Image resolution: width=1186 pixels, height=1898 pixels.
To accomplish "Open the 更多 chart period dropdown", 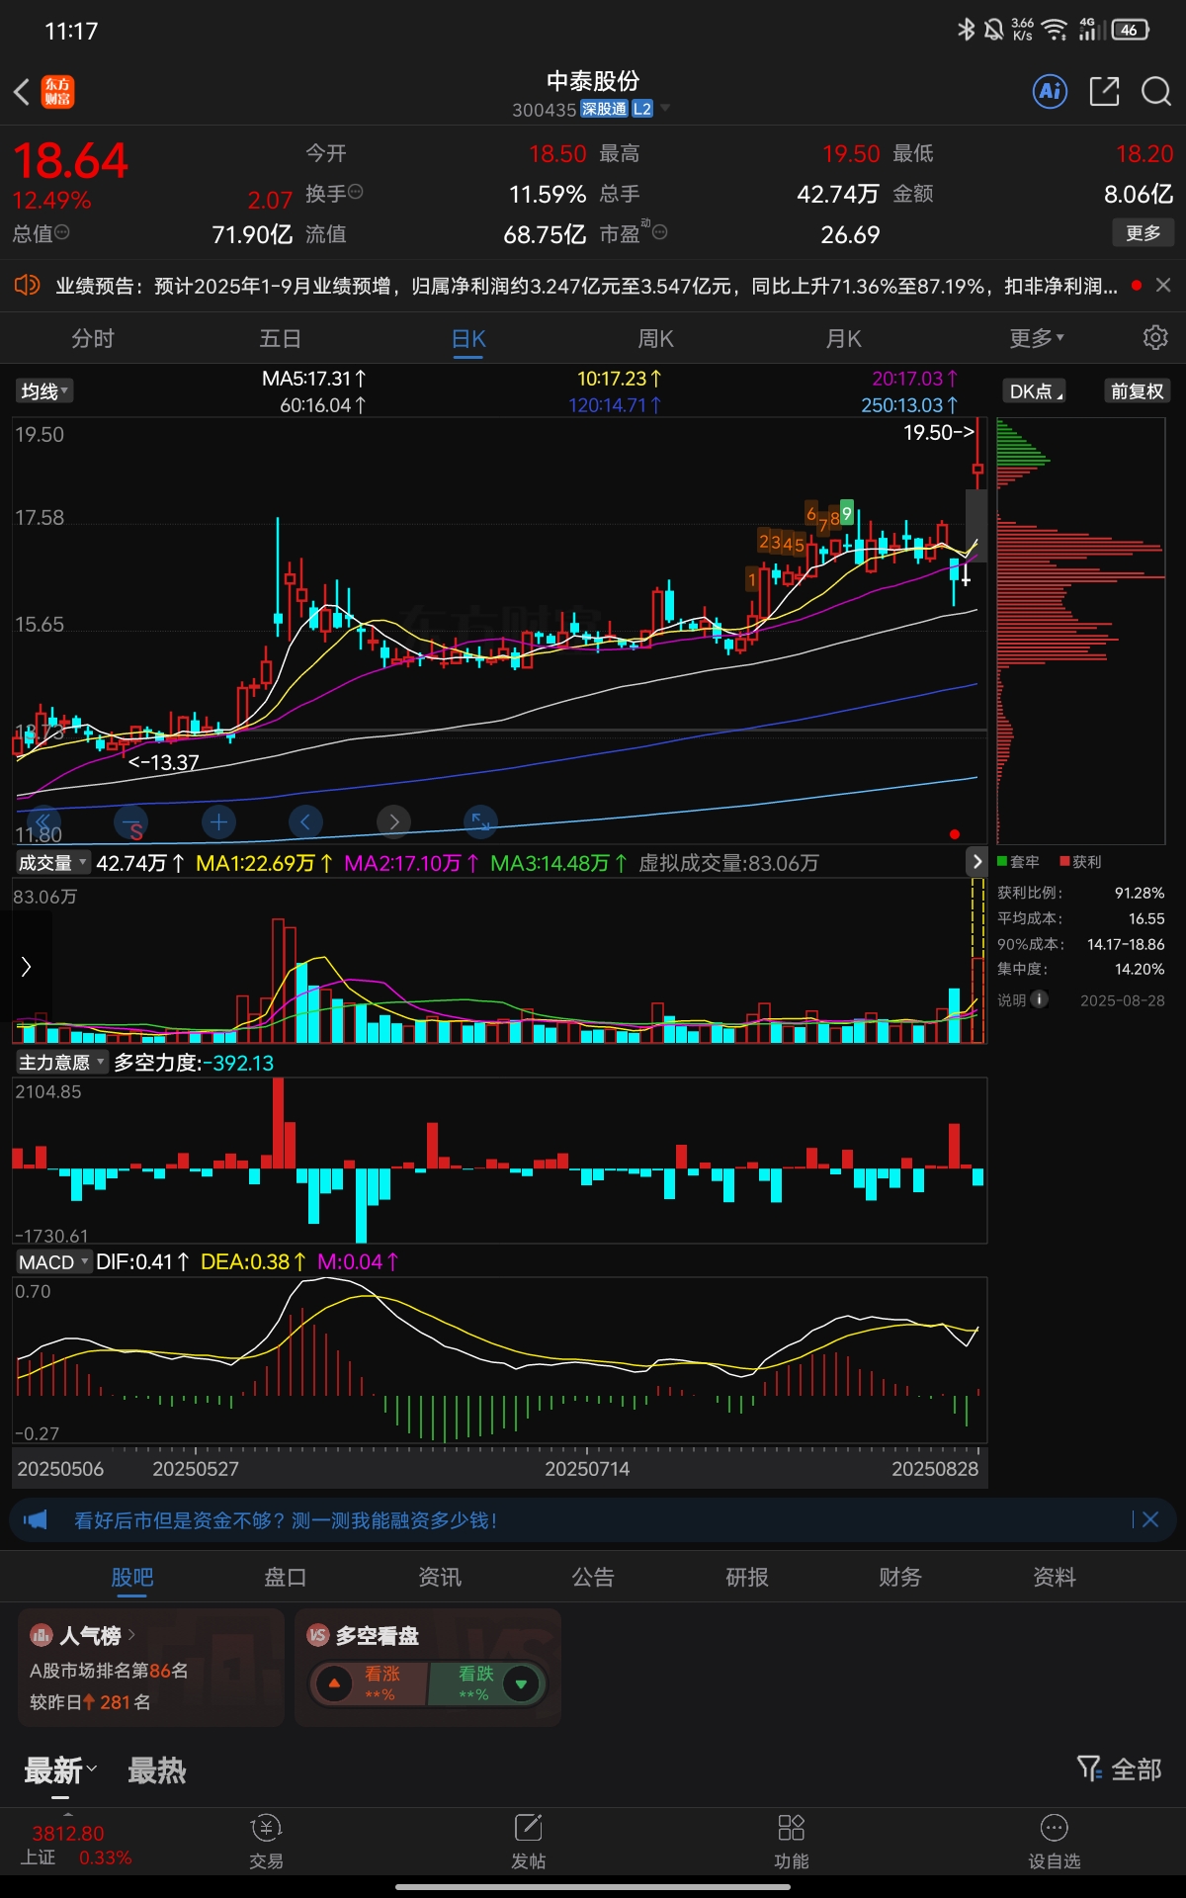I will click(1036, 338).
